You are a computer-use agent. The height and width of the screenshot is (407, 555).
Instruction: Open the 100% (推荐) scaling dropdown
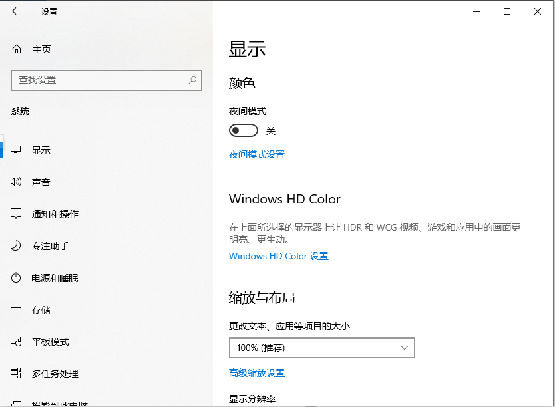tap(321, 348)
